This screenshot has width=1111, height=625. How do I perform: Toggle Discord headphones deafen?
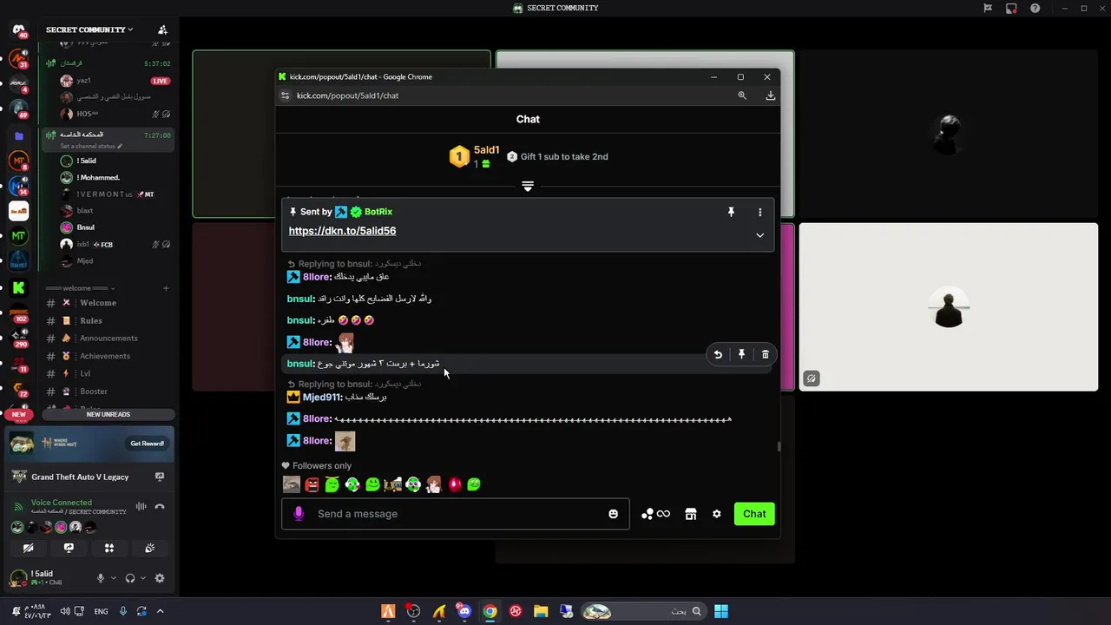pyautogui.click(x=130, y=578)
